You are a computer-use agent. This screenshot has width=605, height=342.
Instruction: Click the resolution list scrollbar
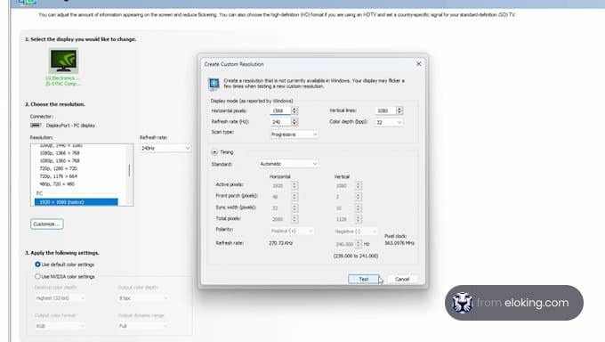point(129,170)
